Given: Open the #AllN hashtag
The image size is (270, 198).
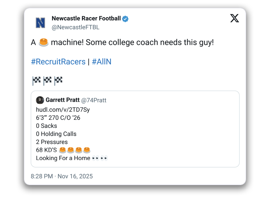Looking at the screenshot, I should pos(102,62).
